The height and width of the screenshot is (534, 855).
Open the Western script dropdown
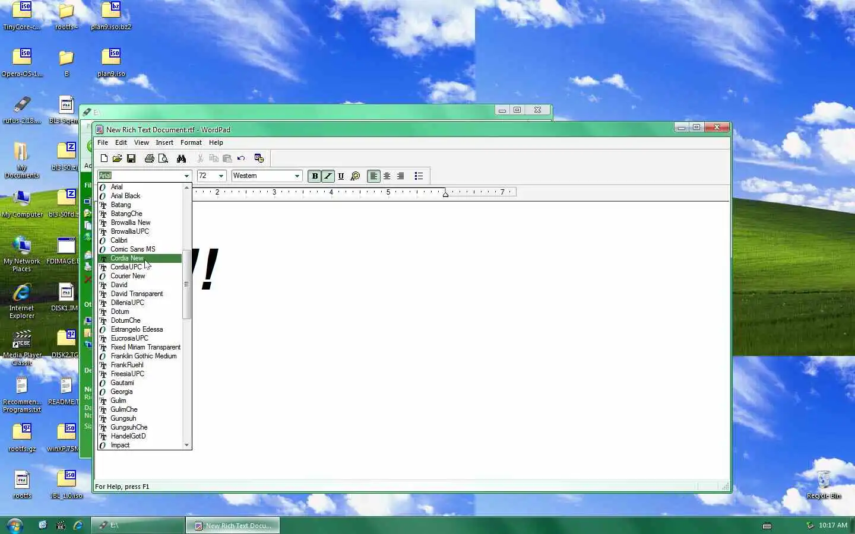tap(297, 176)
